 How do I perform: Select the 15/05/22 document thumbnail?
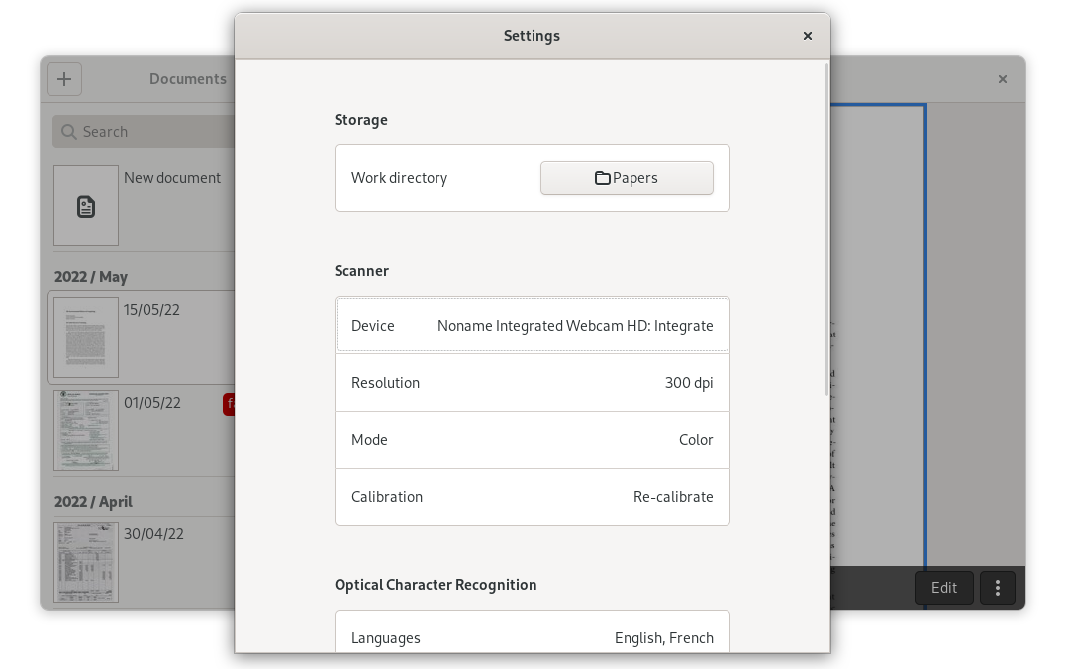coord(86,337)
